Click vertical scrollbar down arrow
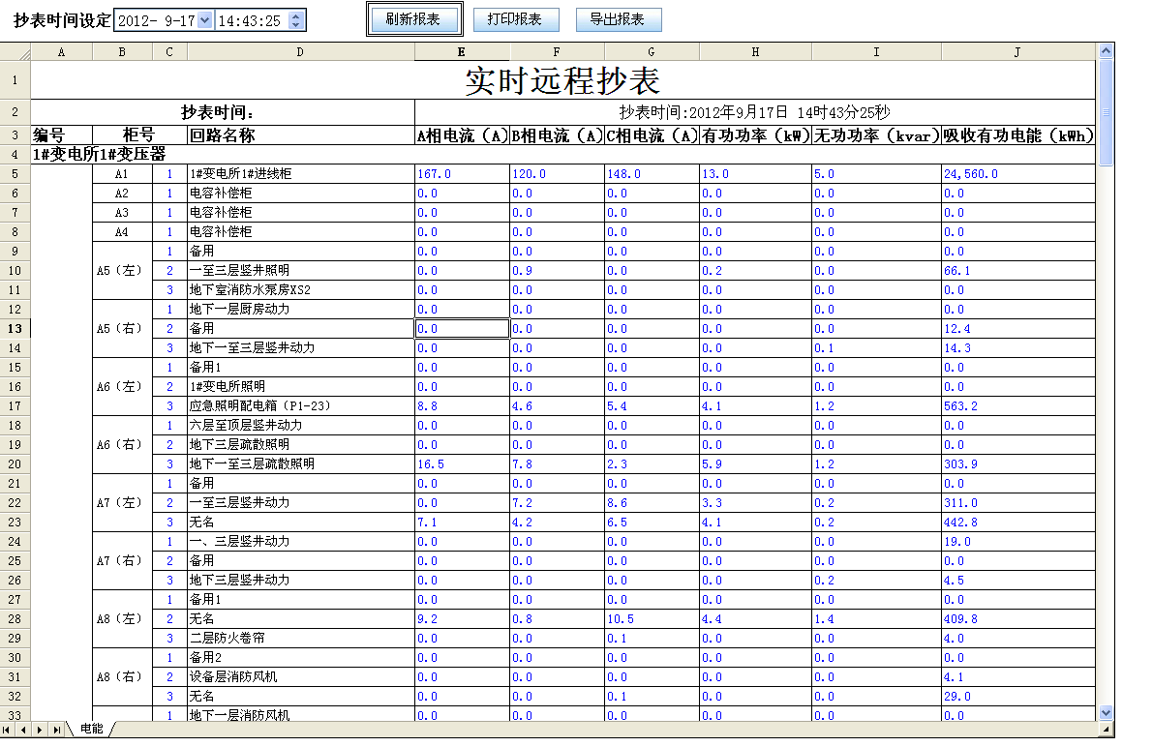The height and width of the screenshot is (747, 1153). tap(1107, 713)
